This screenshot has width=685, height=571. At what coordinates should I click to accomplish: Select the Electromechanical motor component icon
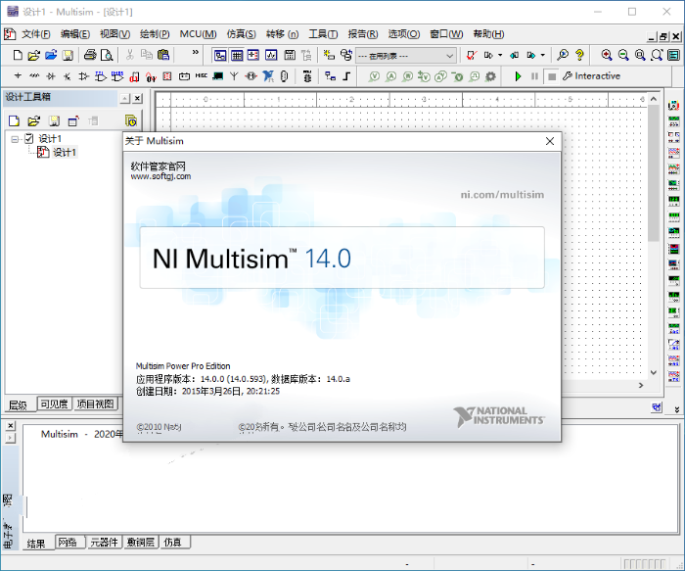[x=251, y=76]
